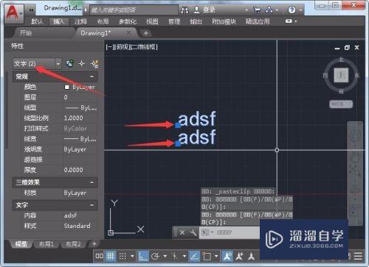Screen dimensions: 369x267
Task: Open the WCS coordinate system dropdown
Action: pos(341,104)
